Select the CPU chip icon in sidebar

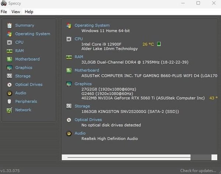[9, 42]
